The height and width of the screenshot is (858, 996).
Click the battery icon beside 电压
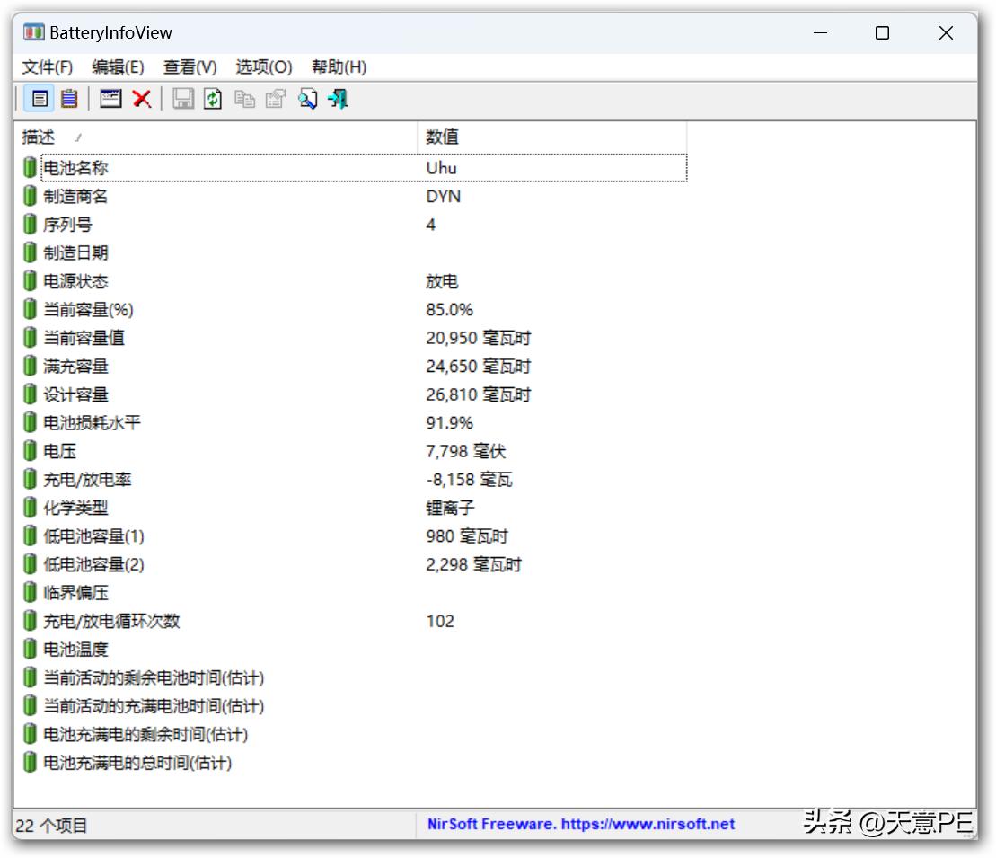pos(30,450)
